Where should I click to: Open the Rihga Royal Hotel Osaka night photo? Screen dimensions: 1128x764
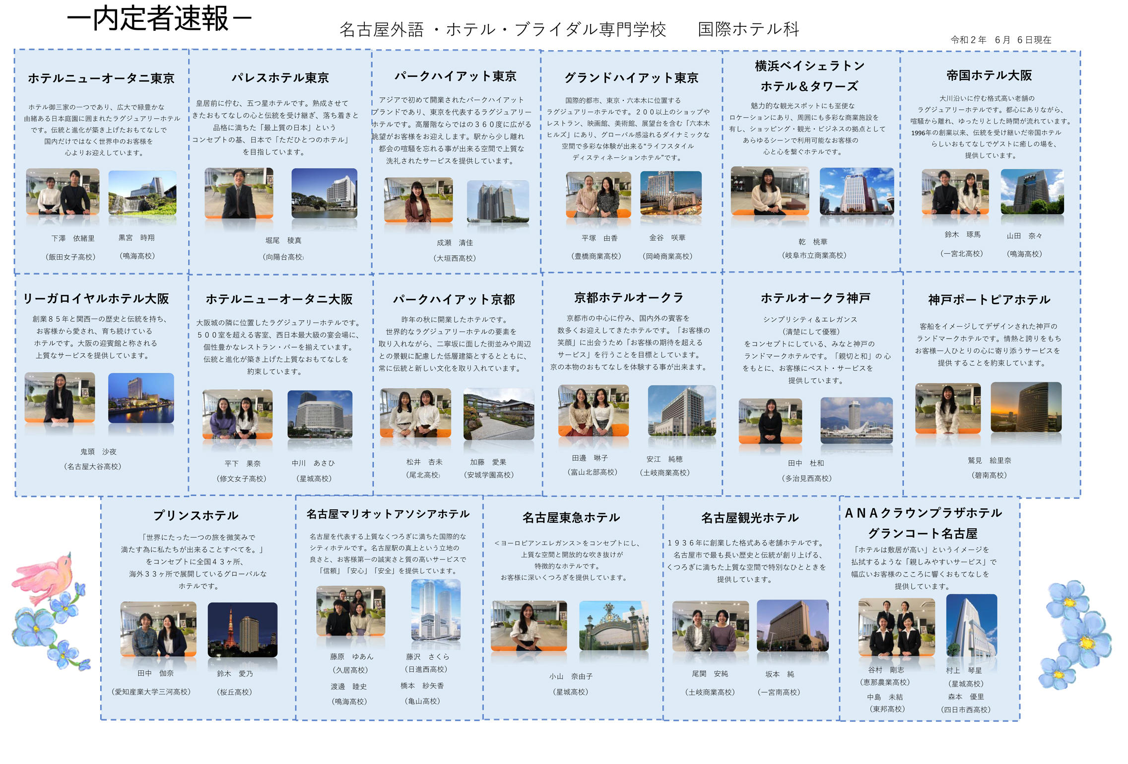[x=141, y=398]
